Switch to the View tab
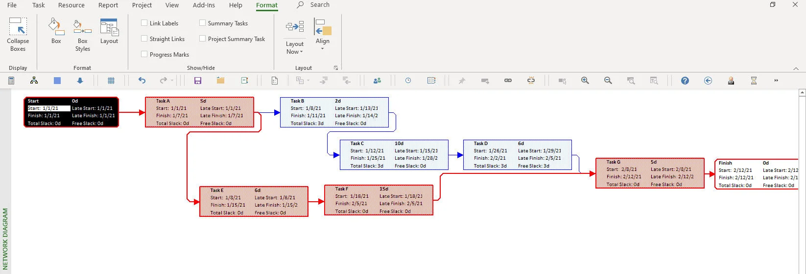This screenshot has height=274, width=806. [x=172, y=5]
